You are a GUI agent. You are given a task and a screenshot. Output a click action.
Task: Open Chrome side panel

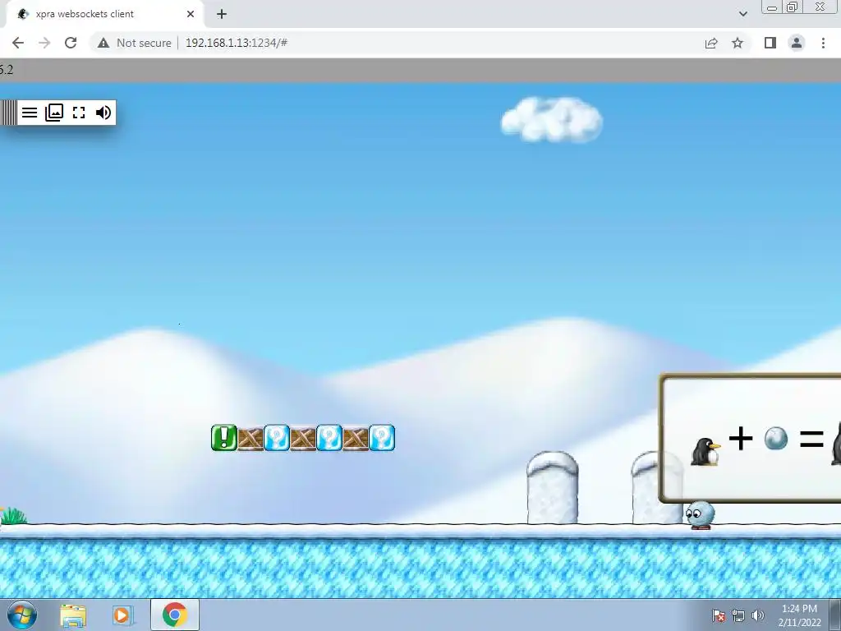(770, 43)
